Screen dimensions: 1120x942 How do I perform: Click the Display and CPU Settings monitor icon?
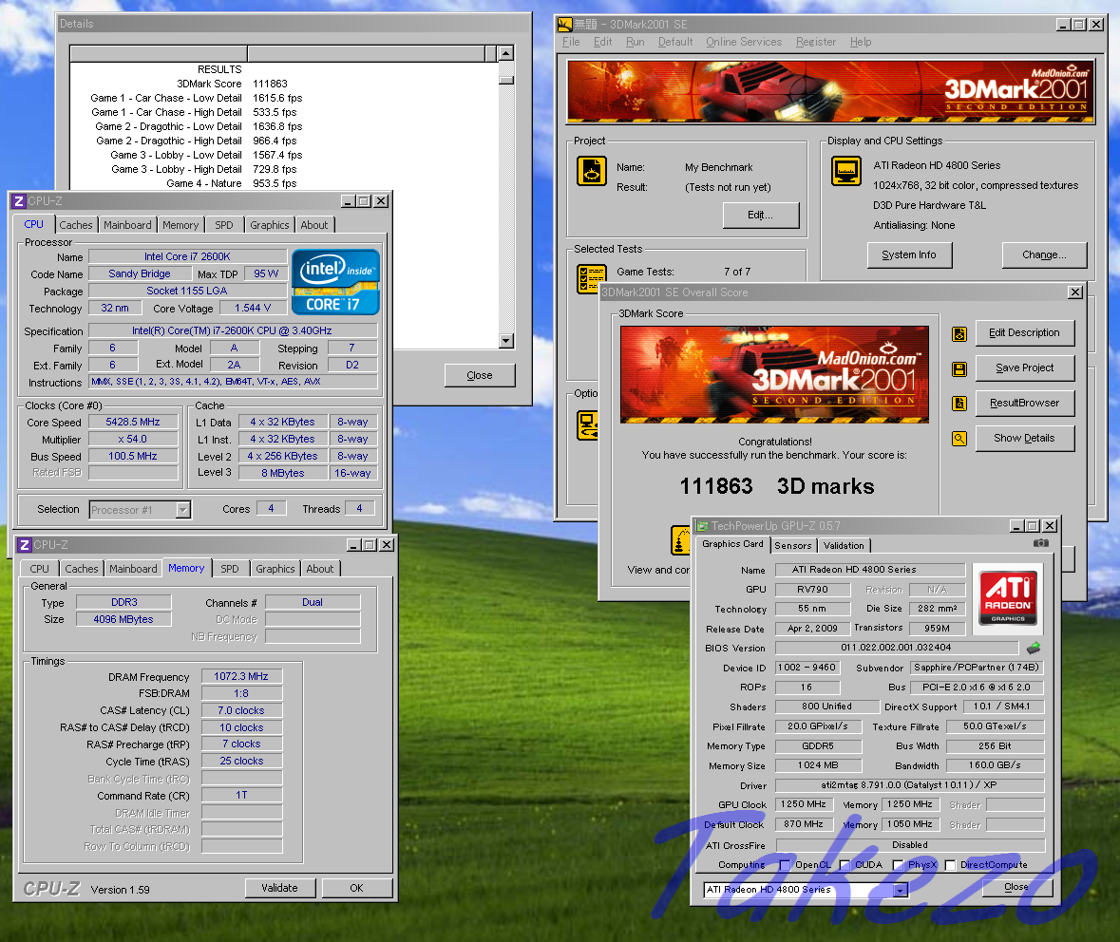coord(846,172)
